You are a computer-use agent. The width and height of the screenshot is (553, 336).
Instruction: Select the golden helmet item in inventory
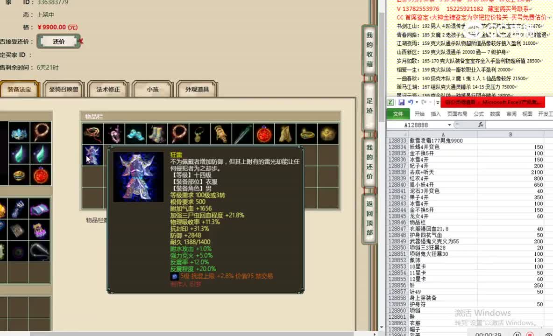coord(328,134)
